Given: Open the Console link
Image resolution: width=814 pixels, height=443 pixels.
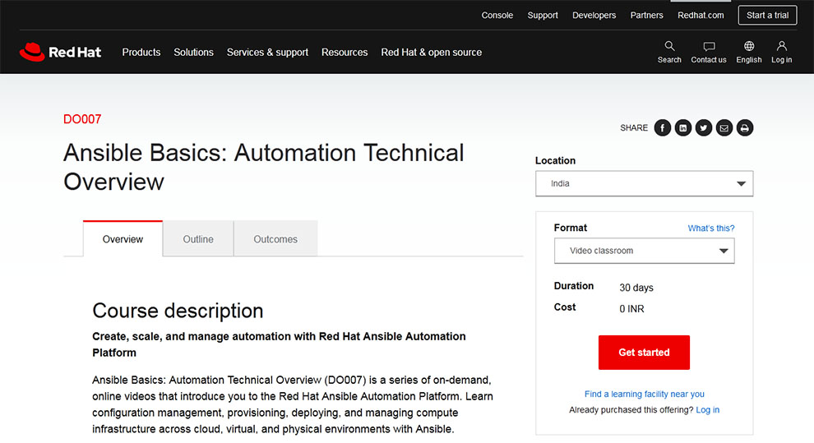Looking at the screenshot, I should point(497,16).
